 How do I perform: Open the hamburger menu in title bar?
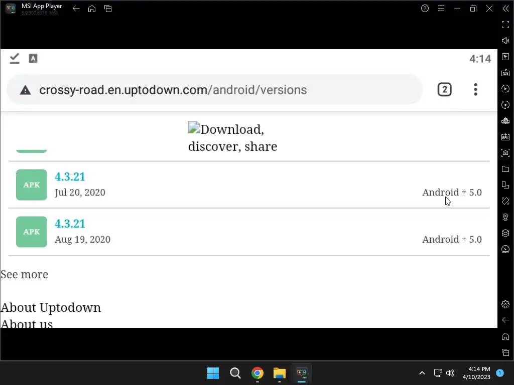tap(441, 9)
